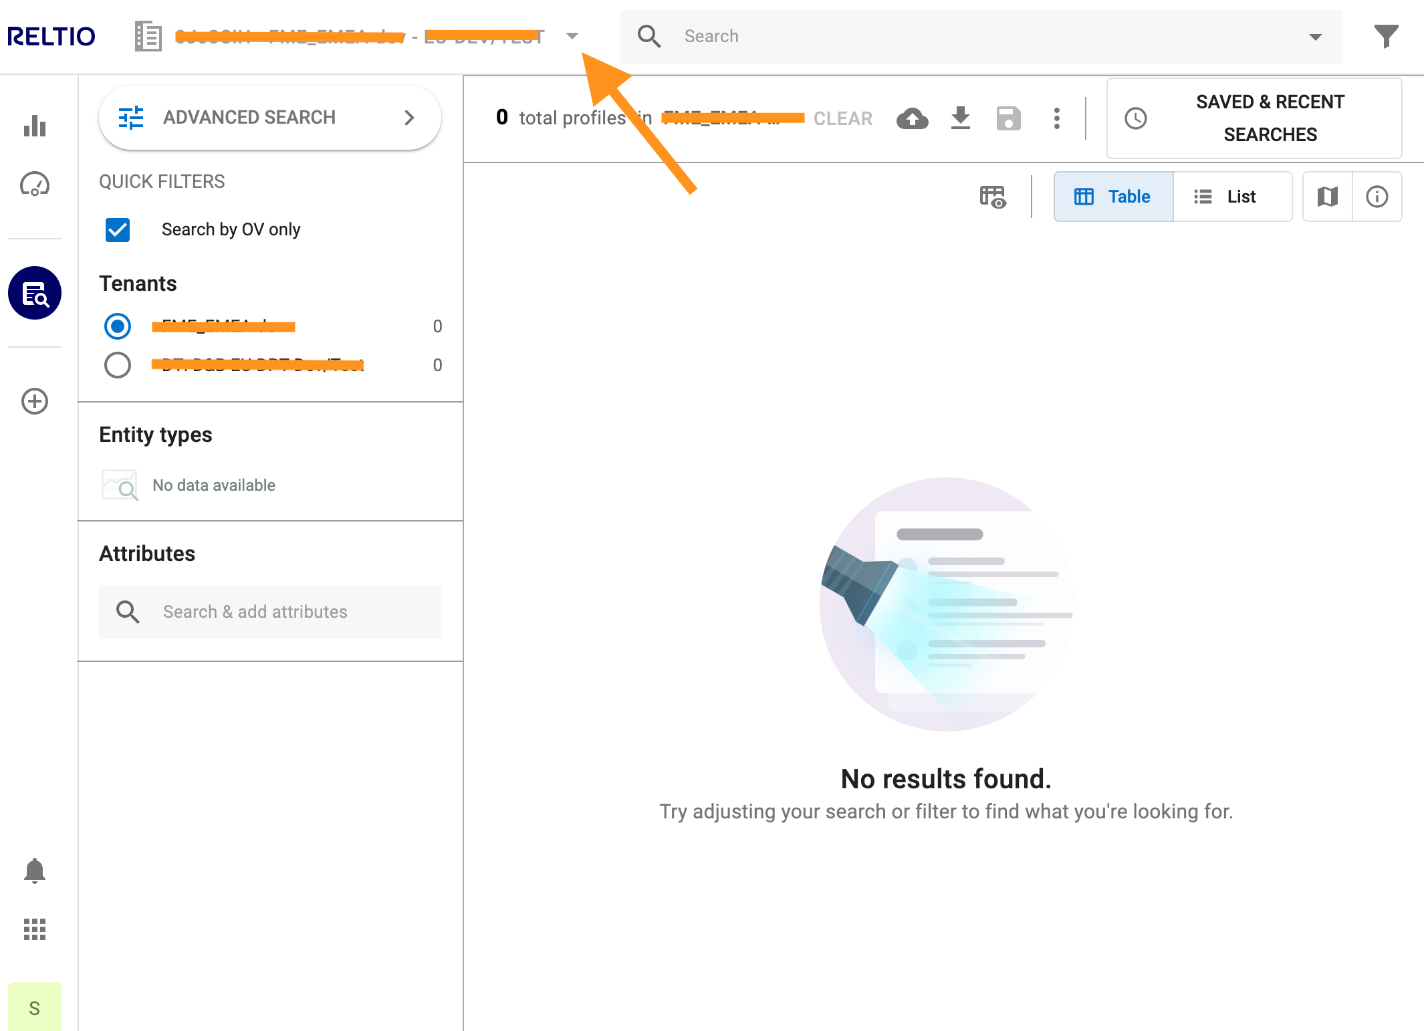Switch to the Table view
The height and width of the screenshot is (1031, 1424).
(1113, 197)
